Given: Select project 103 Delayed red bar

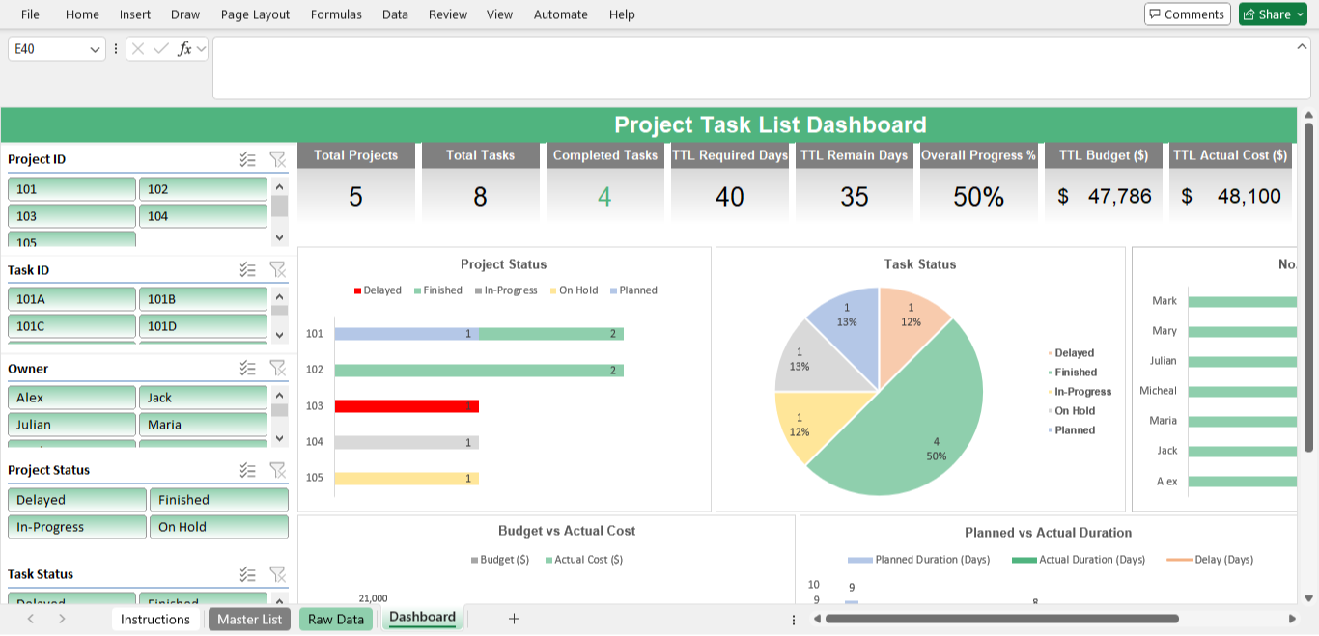Looking at the screenshot, I should click(404, 404).
